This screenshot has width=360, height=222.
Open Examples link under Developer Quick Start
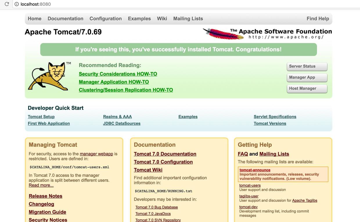coord(188,117)
